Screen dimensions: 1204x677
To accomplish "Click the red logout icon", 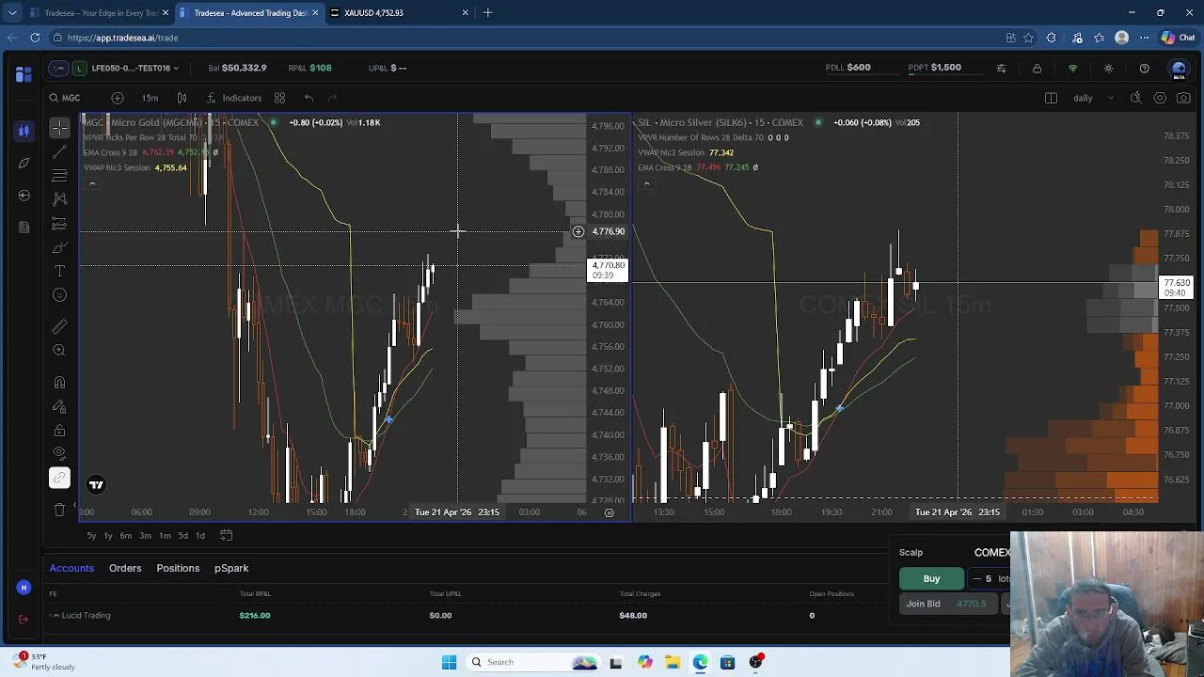I will (x=24, y=619).
